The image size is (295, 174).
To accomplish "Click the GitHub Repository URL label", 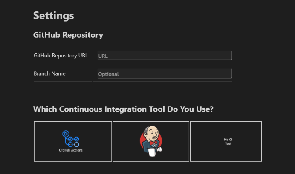I will [61, 56].
